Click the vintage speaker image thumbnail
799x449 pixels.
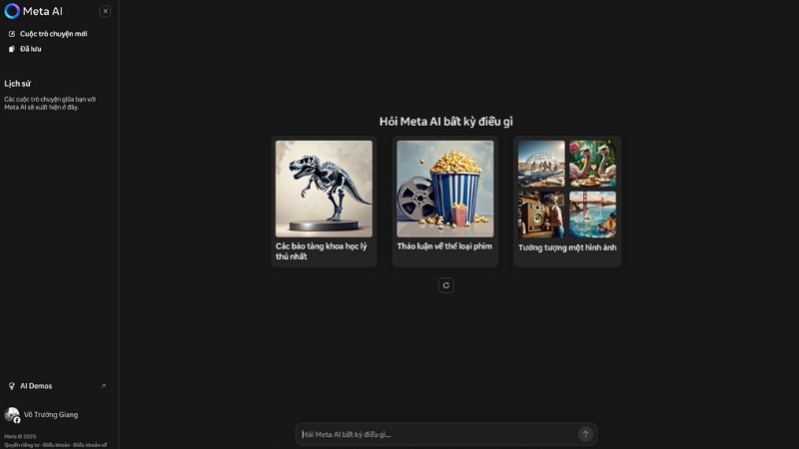pyautogui.click(x=541, y=215)
